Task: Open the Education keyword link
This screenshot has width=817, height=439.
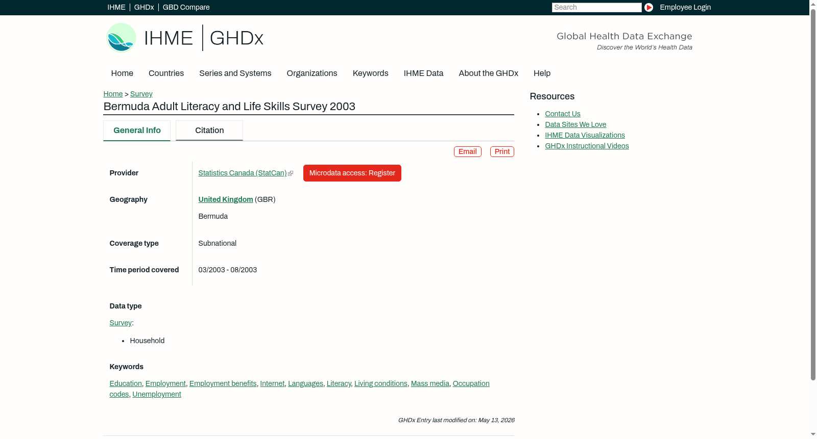Action: pos(126,384)
